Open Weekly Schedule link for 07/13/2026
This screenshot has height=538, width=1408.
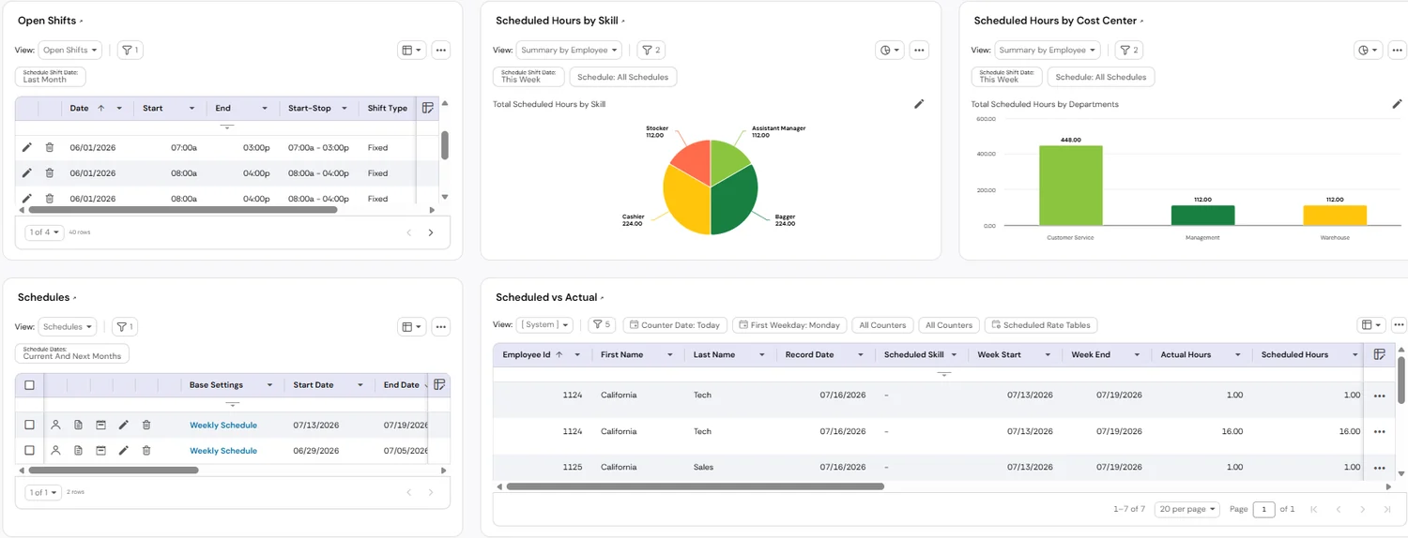click(223, 426)
